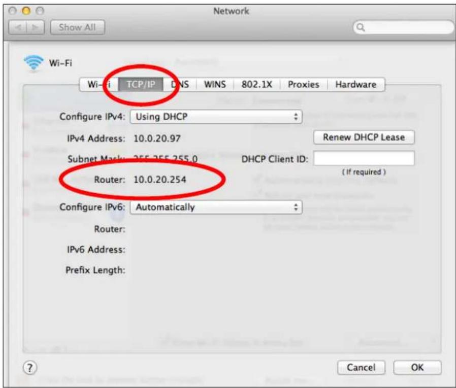Click the Subnet Mask value 255.255.255.0

click(165, 159)
